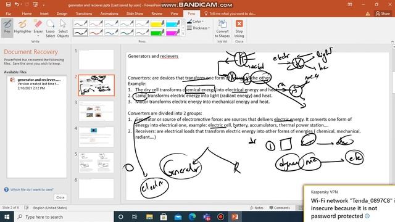Image resolution: width=395 pixels, height=222 pixels.
Task: Select slide 4 thumbnail
Action: point(96,137)
